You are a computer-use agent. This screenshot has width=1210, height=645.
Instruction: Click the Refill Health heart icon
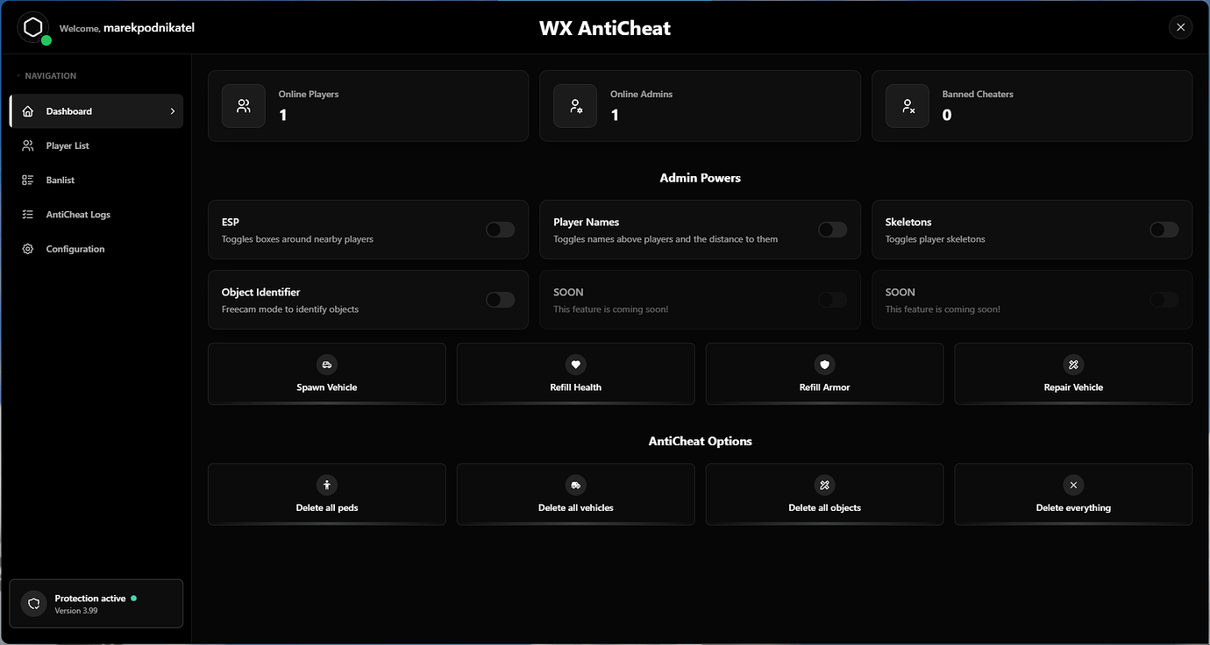[x=575, y=365]
